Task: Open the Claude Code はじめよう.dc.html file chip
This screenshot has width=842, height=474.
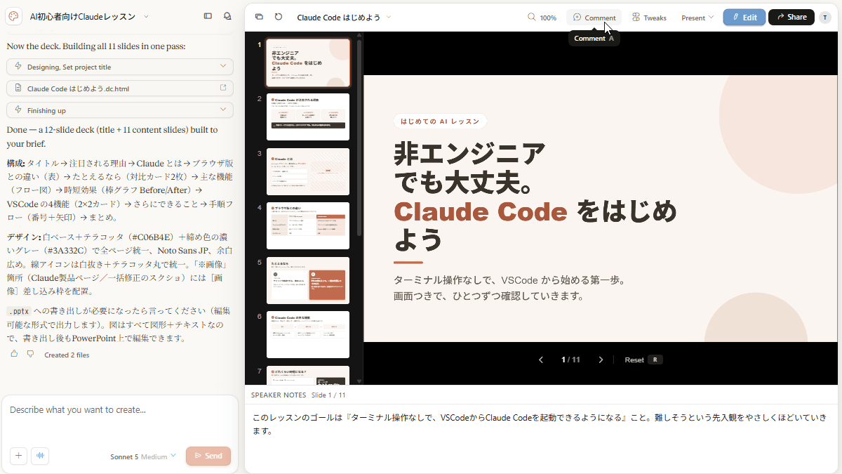Action: (119, 88)
